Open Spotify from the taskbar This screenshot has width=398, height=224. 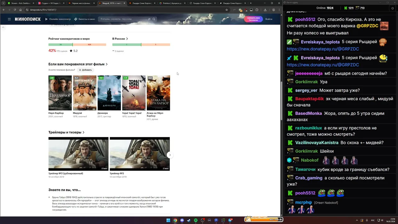coord(196,220)
